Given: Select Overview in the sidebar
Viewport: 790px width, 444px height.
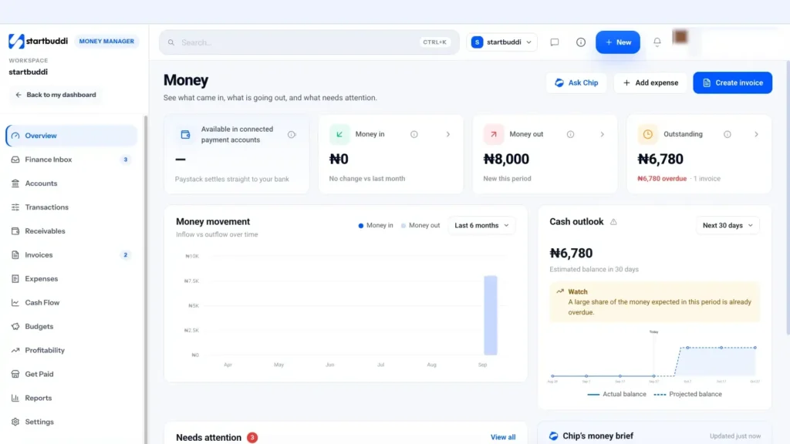Looking at the screenshot, I should coord(72,136).
